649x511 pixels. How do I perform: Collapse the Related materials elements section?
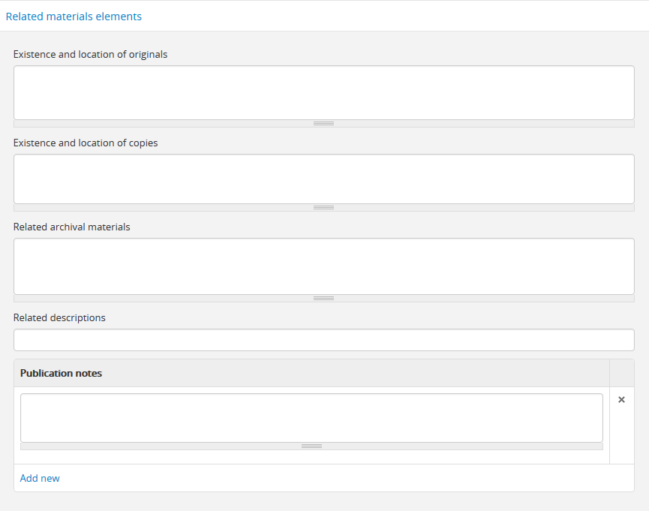coord(74,16)
